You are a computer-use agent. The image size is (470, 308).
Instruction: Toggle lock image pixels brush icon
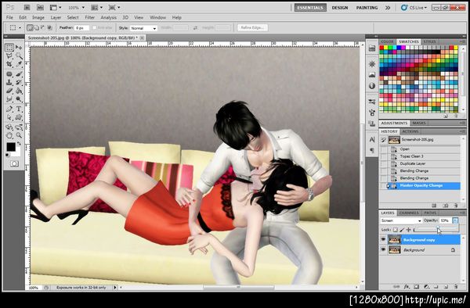tap(402, 230)
